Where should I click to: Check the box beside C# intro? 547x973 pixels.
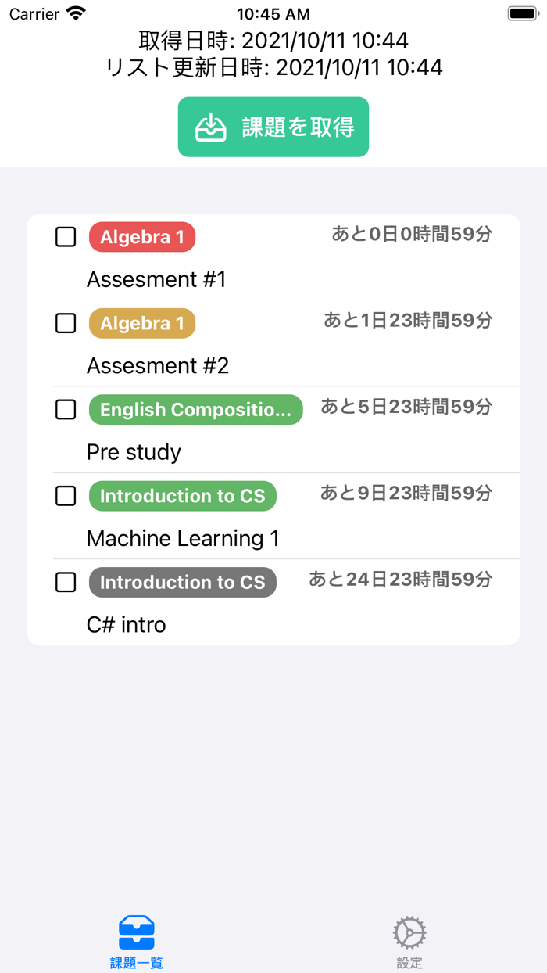click(66, 582)
